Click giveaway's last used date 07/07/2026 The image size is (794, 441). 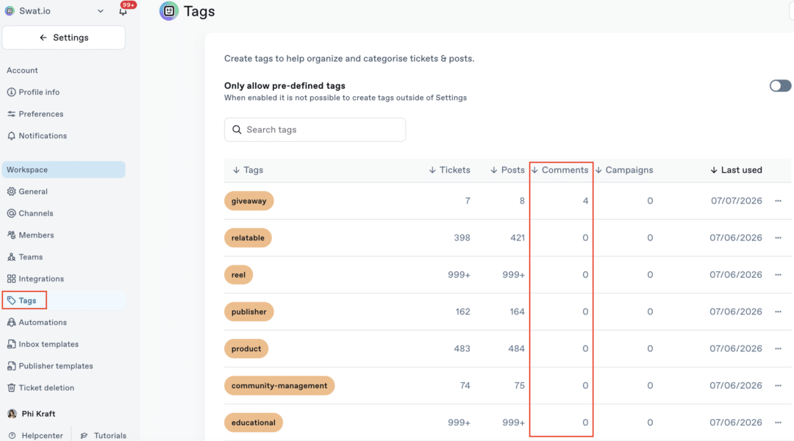[x=736, y=201]
